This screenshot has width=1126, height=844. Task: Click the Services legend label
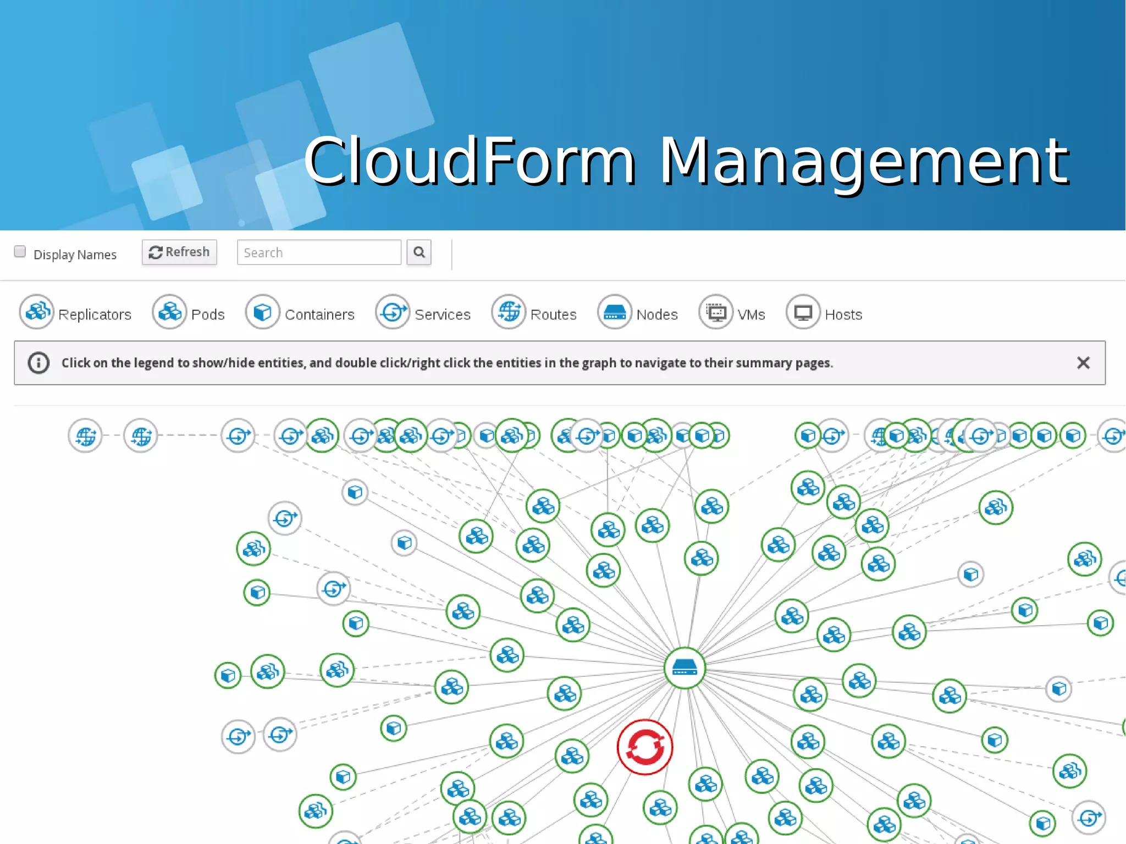pos(443,315)
